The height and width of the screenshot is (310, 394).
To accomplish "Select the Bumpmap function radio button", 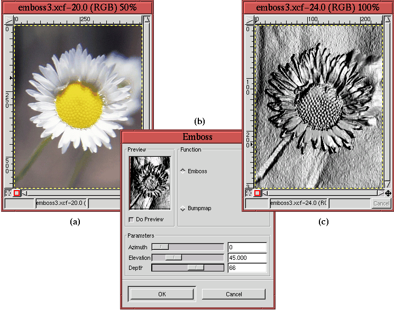I will click(x=183, y=208).
